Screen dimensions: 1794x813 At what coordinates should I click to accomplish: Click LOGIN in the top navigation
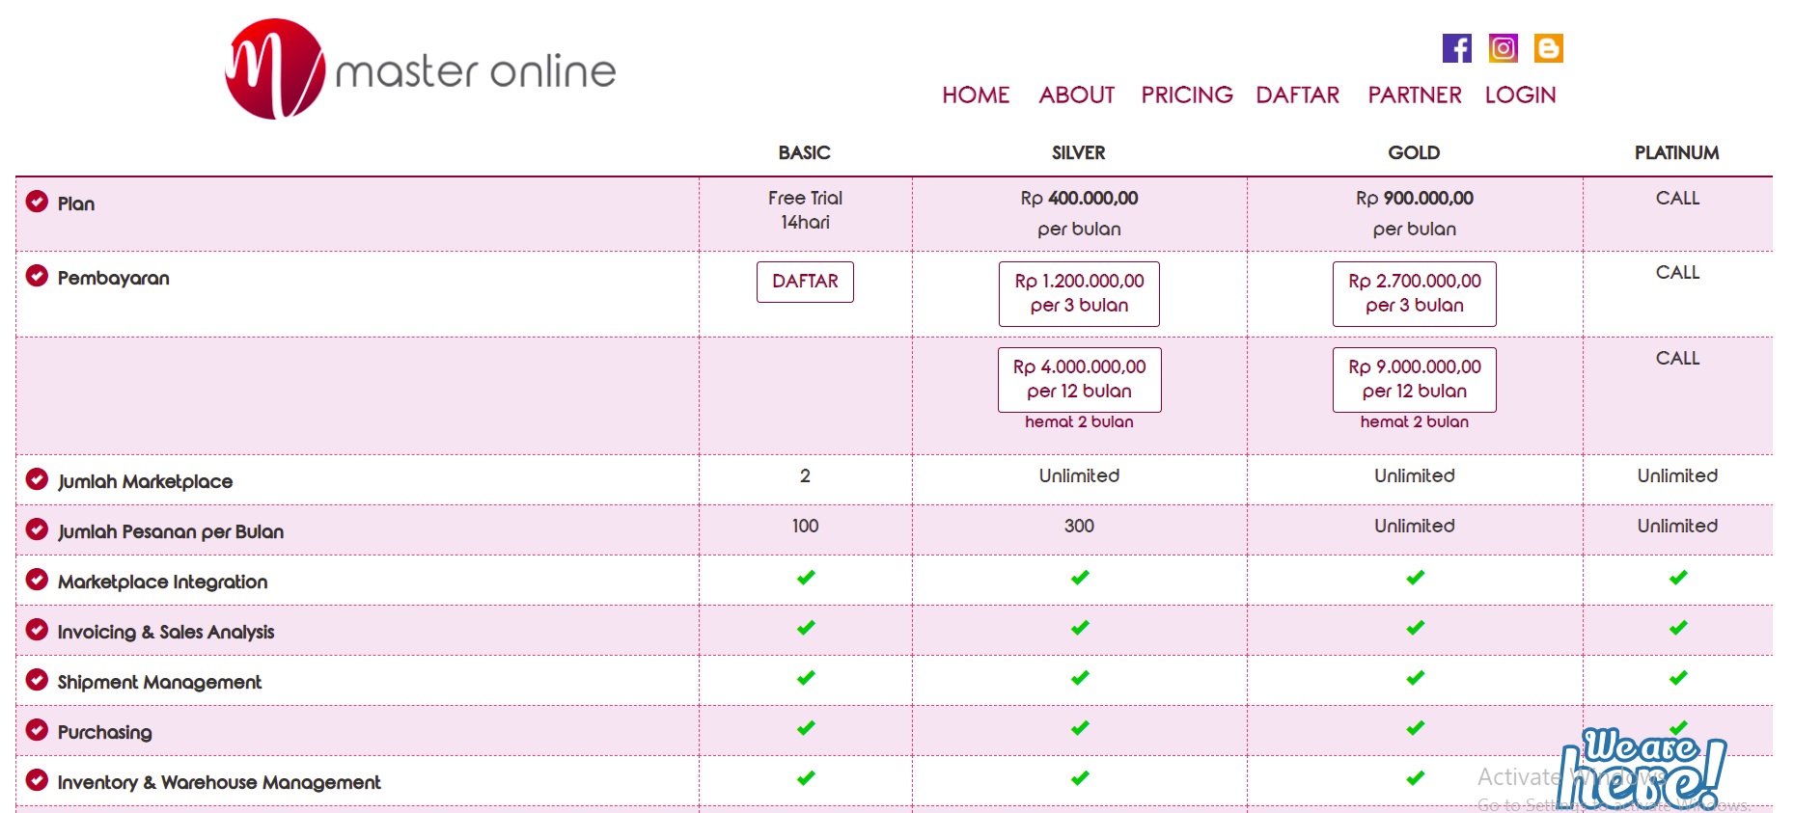[1520, 95]
